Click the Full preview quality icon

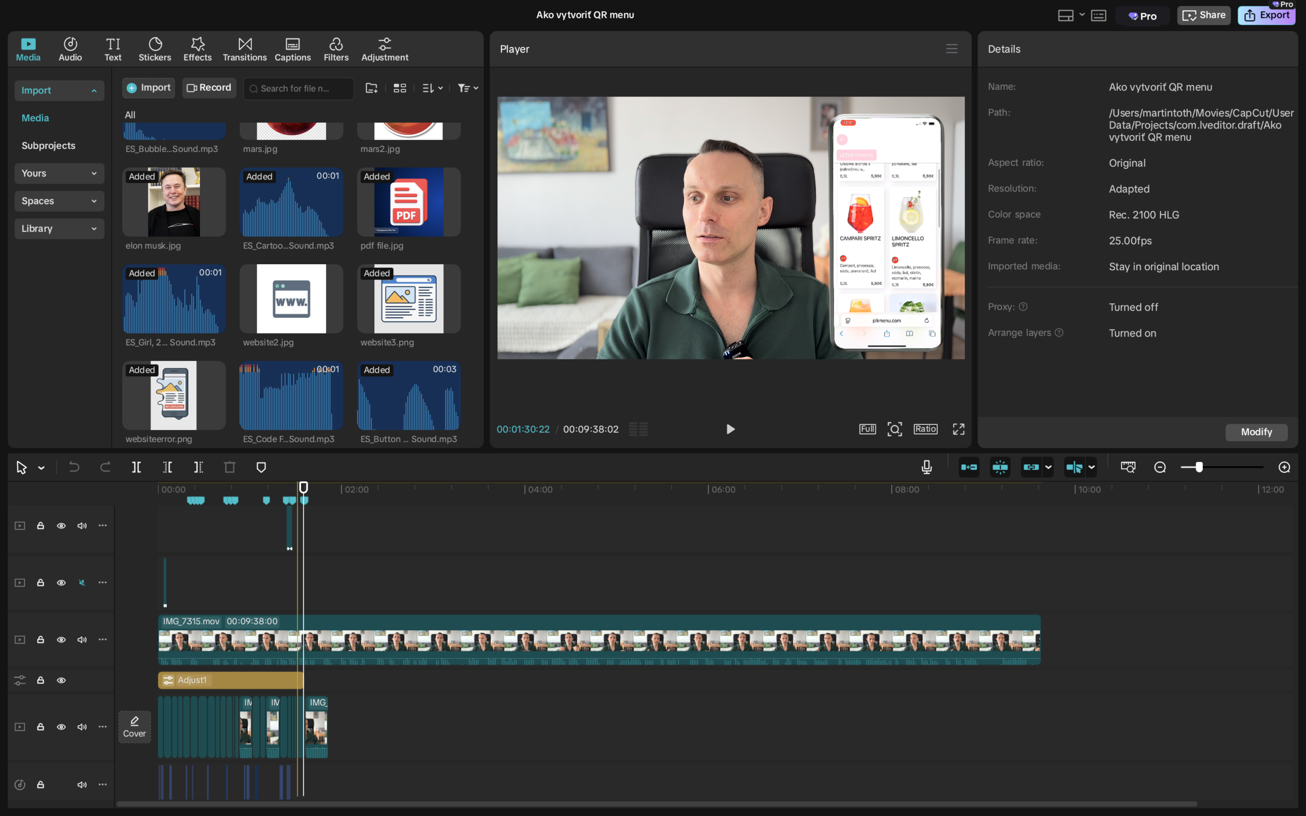867,429
